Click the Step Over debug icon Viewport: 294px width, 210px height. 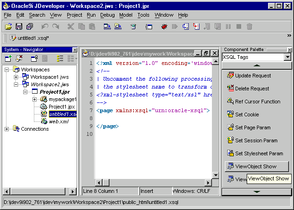click(x=185, y=26)
